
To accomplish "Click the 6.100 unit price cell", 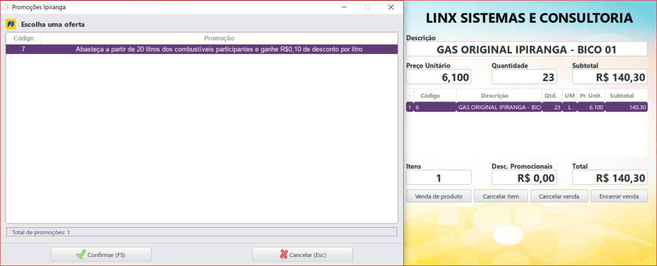I will (591, 107).
